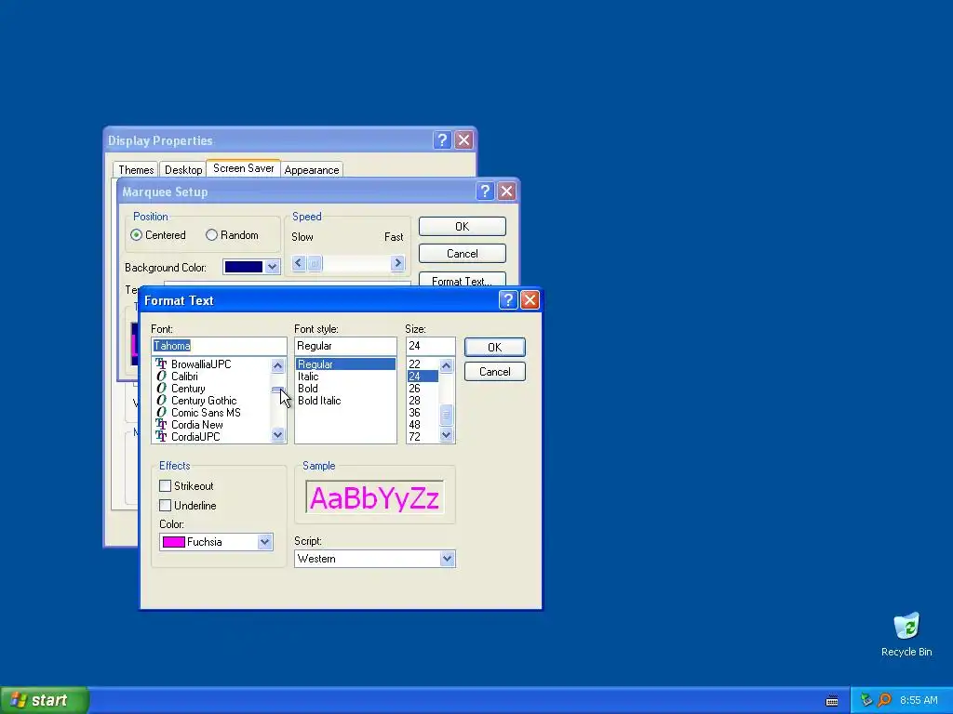Click the safely remove hardware tray icon
953x714 pixels.
[x=866, y=700]
